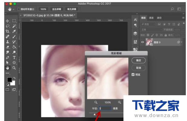Open the Layers panel options menu

[183, 18]
